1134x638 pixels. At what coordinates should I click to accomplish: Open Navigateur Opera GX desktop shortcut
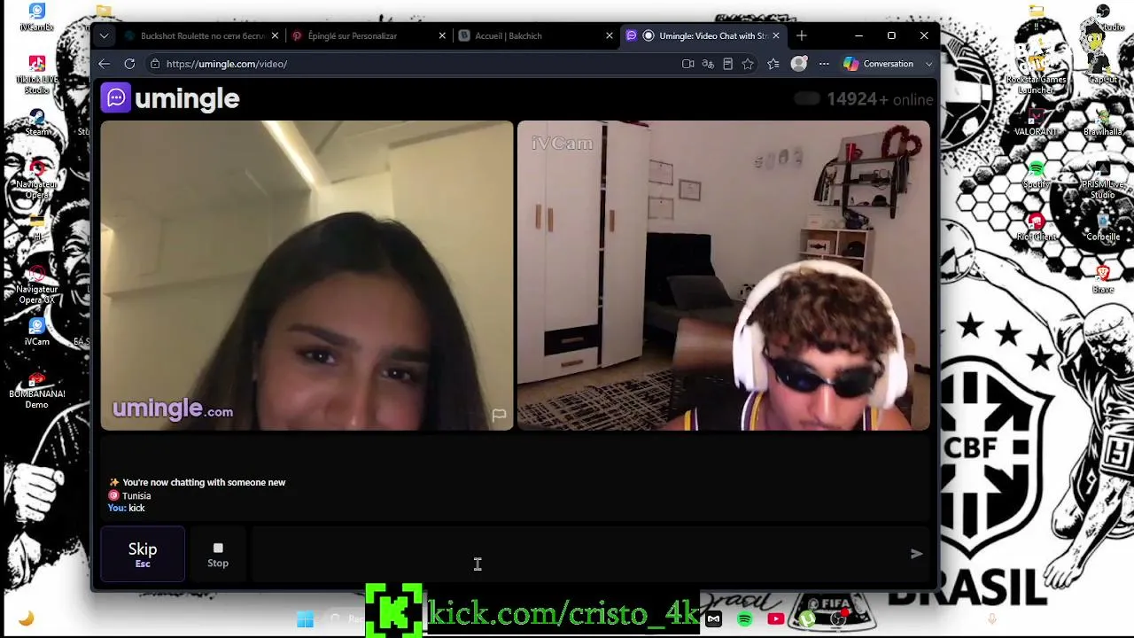37,284
